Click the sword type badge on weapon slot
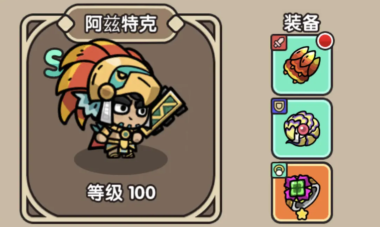Image resolution: width=380 pixels, height=227 pixels. (279, 42)
